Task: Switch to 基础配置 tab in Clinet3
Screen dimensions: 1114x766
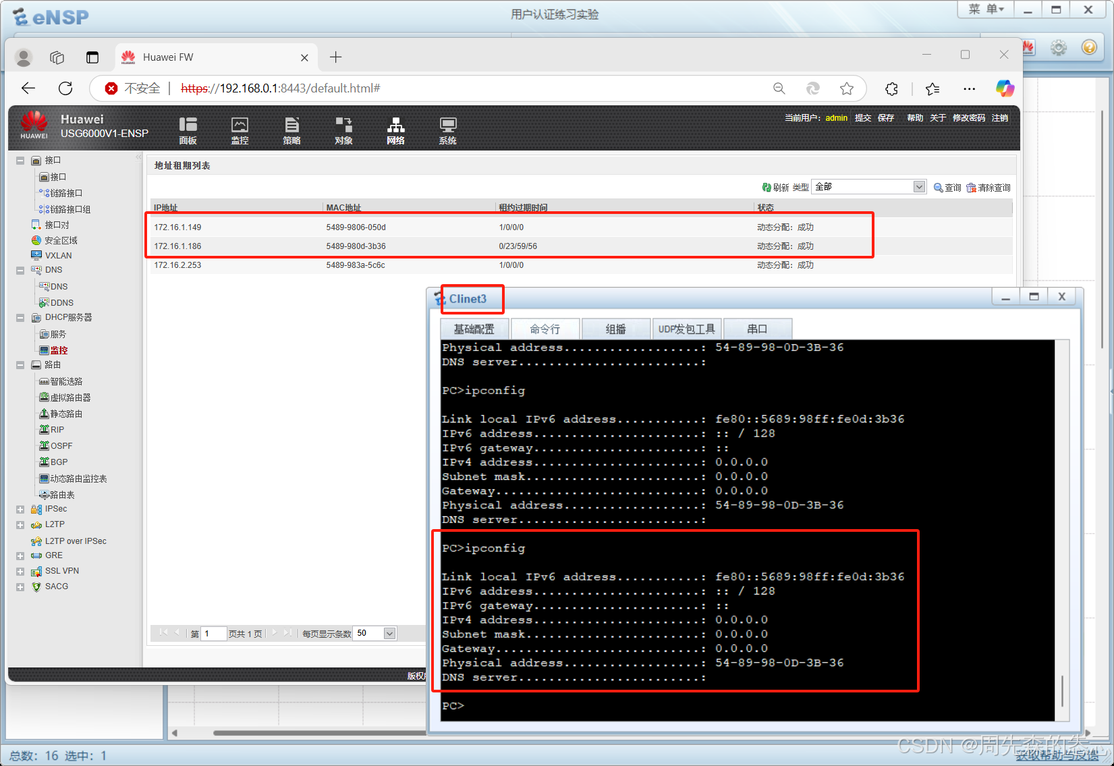Action: coord(474,329)
